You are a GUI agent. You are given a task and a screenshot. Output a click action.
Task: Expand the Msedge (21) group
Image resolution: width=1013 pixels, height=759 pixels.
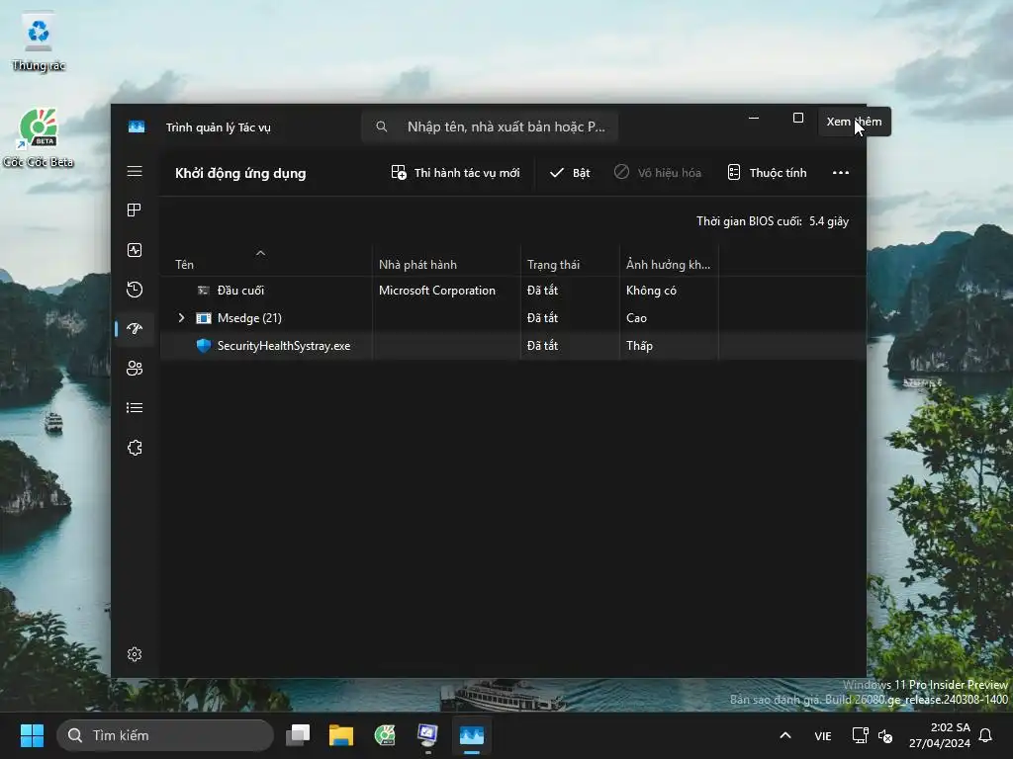(182, 318)
